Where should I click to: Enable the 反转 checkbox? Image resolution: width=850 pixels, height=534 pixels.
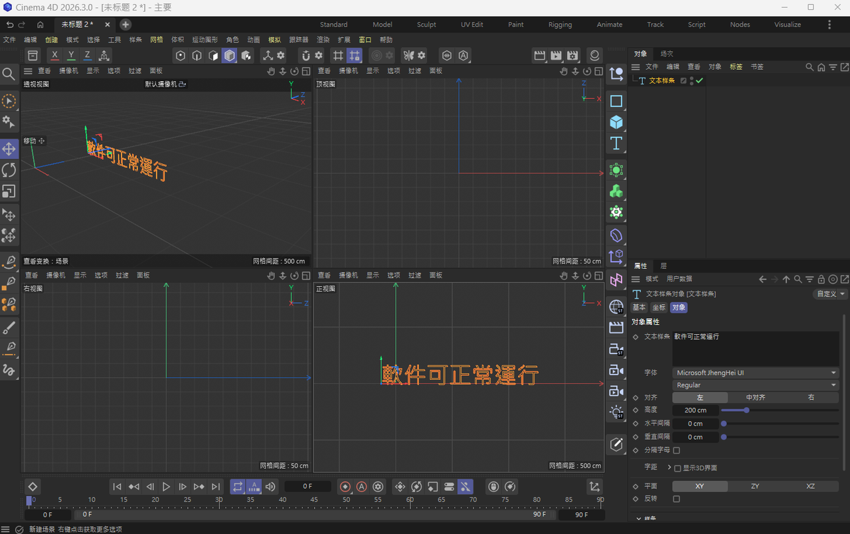tap(677, 499)
